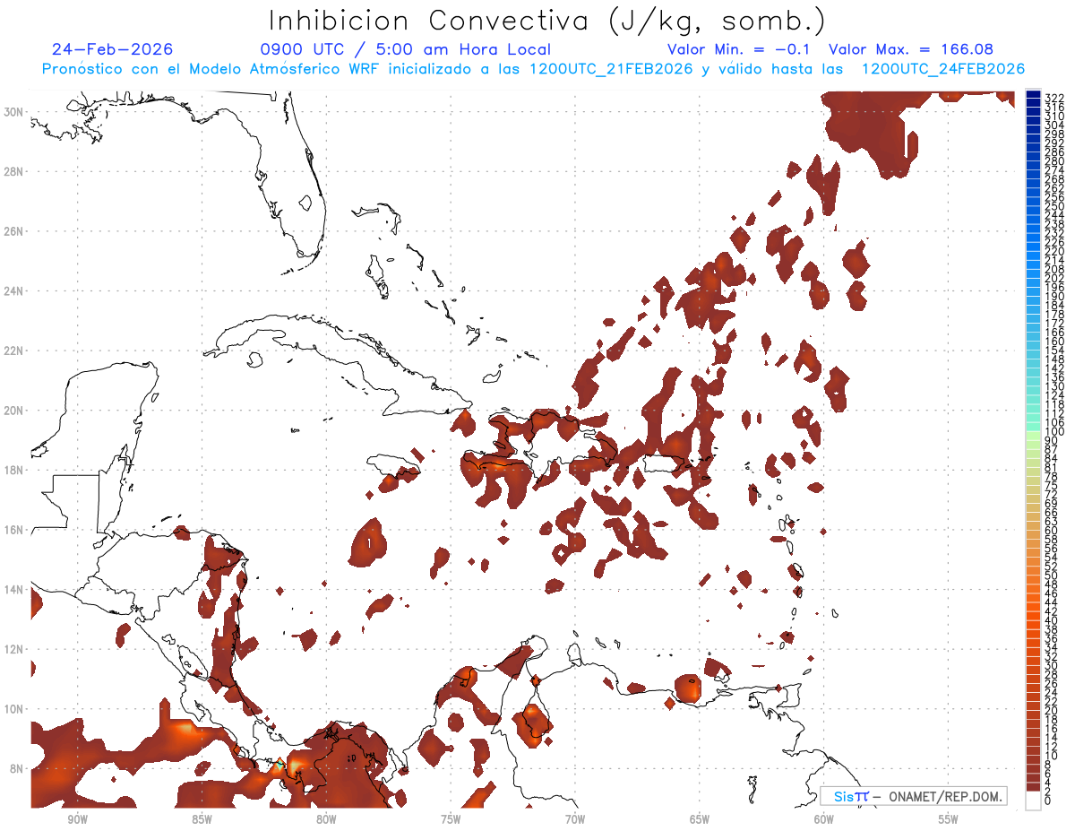Click the latitude label "8N"
The width and height of the screenshot is (1075, 831).
point(18,769)
